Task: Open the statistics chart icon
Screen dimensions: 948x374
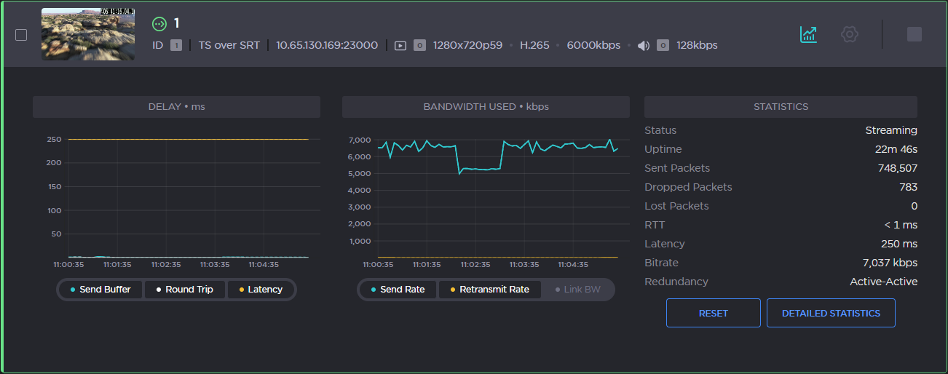Action: coord(808,34)
